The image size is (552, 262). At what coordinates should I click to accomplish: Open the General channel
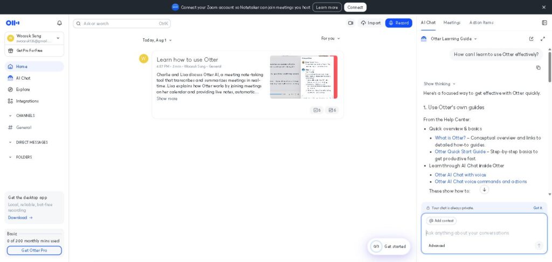(x=34, y=127)
